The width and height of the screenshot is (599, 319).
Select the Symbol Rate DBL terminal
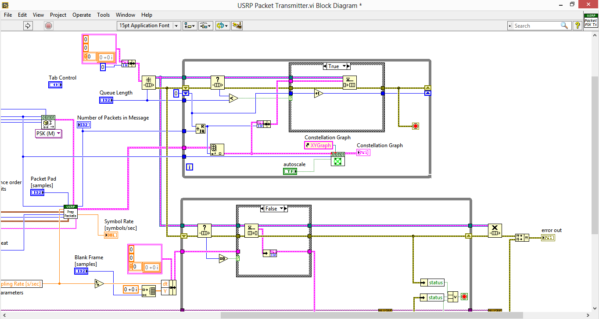(111, 235)
